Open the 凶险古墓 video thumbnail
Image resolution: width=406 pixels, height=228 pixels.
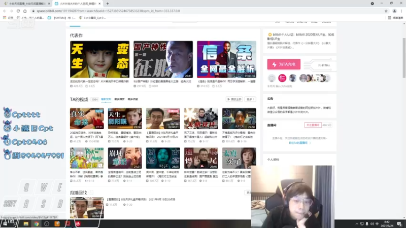coord(163,158)
